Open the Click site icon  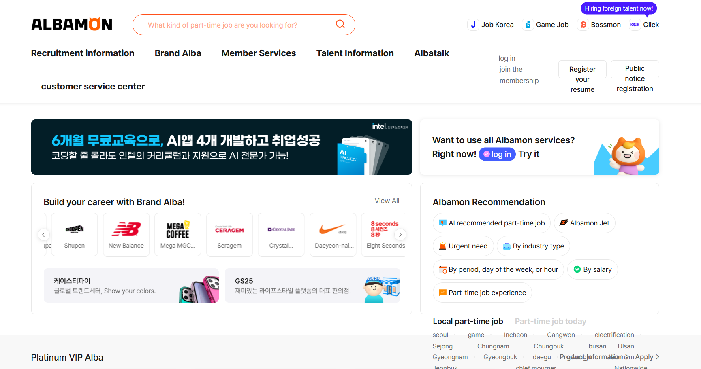[635, 25]
